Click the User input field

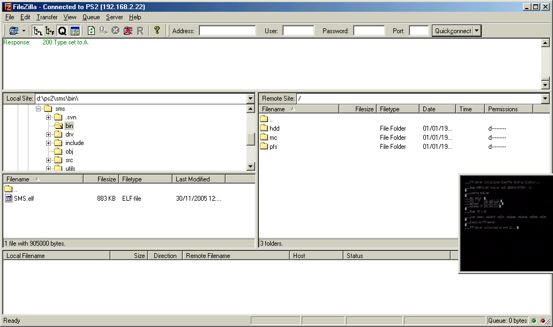click(x=298, y=31)
